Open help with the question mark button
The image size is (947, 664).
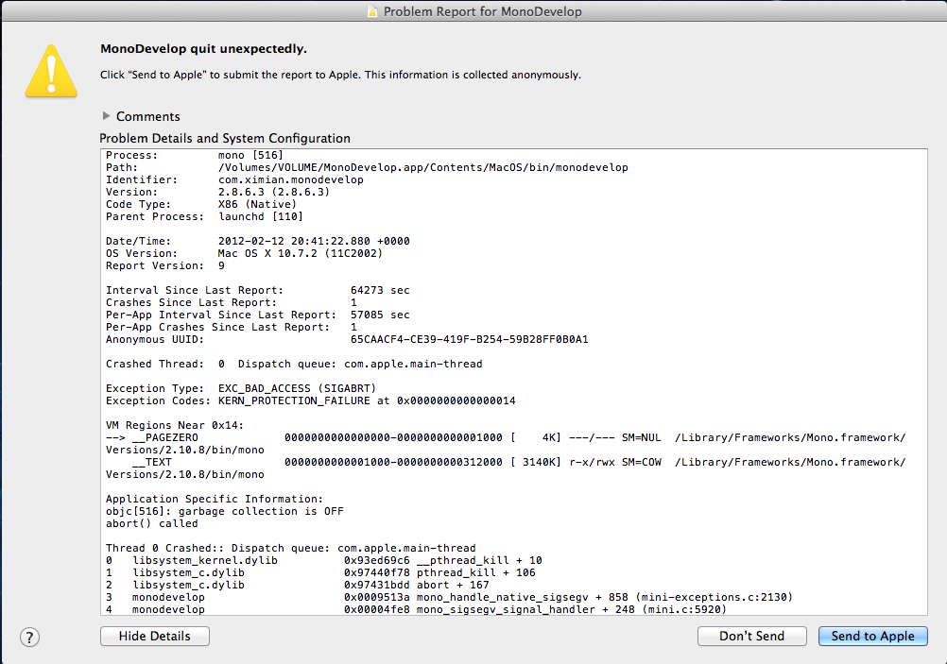tap(29, 637)
